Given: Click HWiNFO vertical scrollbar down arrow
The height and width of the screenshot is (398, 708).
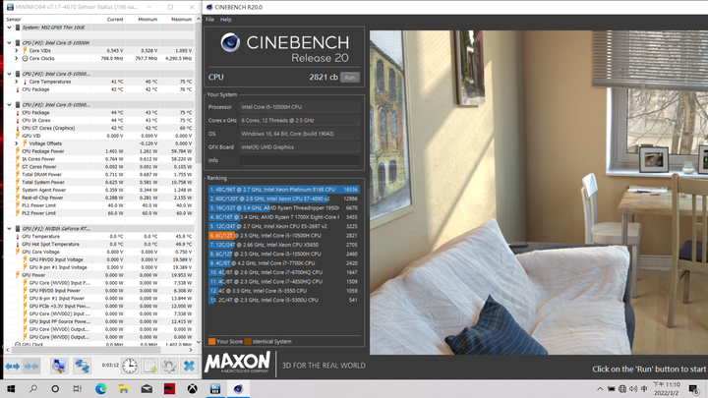Looking at the screenshot, I should (199, 342).
